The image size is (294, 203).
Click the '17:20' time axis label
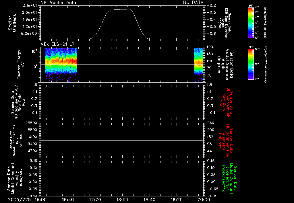[95, 200]
